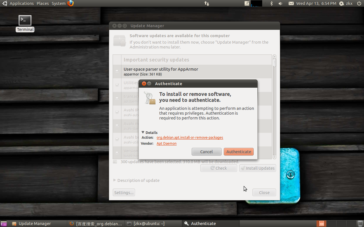364x227 pixels.
Task: Click the notes applet icon in the panel
Action: 247,3
